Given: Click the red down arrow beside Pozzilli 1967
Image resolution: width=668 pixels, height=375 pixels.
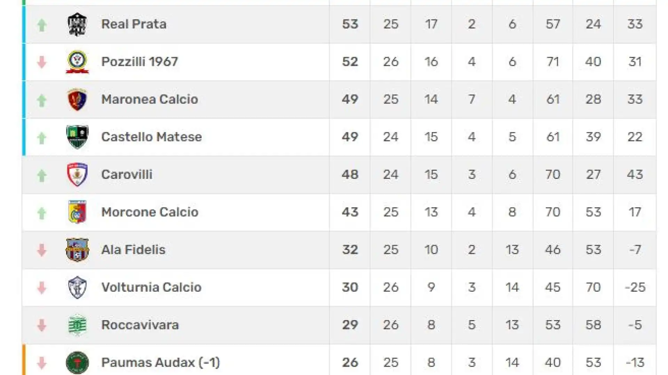Looking at the screenshot, I should (x=42, y=62).
